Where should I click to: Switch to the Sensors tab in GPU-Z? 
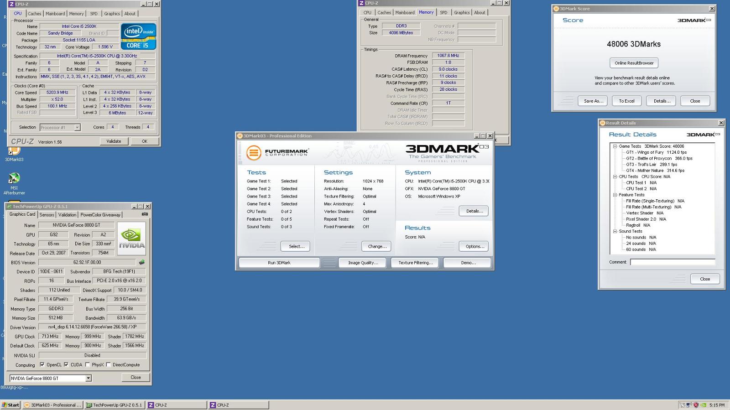pos(47,215)
